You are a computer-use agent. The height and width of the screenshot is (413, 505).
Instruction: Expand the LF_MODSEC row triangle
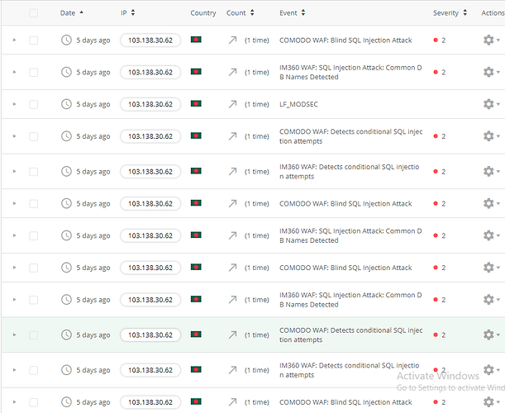coord(14,104)
